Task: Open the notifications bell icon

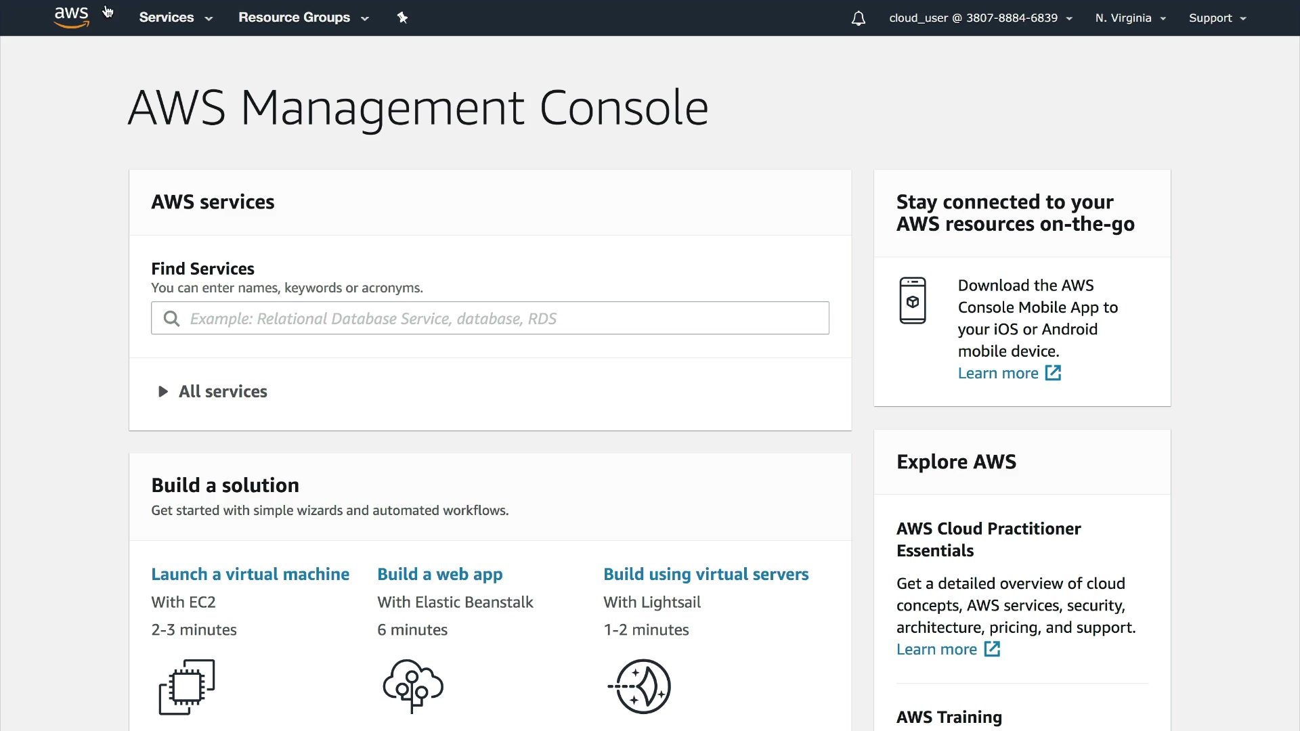Action: tap(858, 18)
